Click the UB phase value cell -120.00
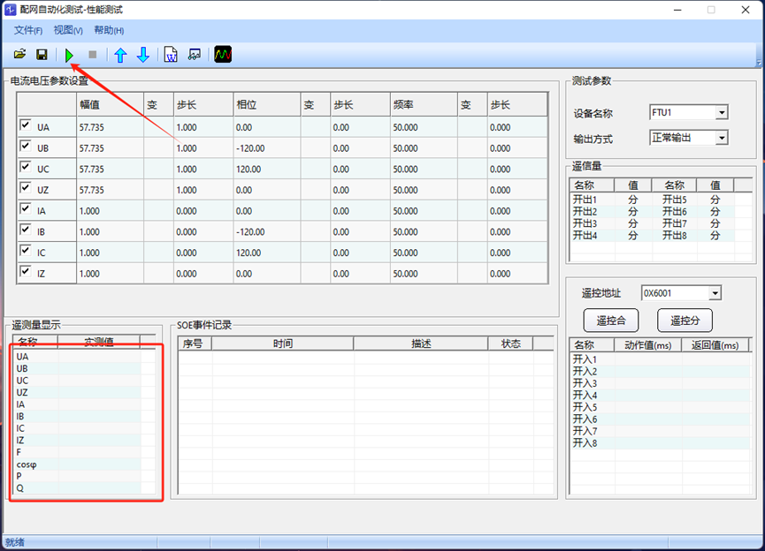 [x=265, y=148]
